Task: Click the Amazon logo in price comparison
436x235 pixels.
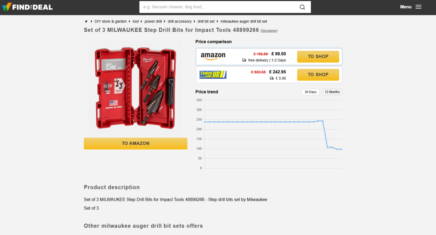Action: coord(213,56)
